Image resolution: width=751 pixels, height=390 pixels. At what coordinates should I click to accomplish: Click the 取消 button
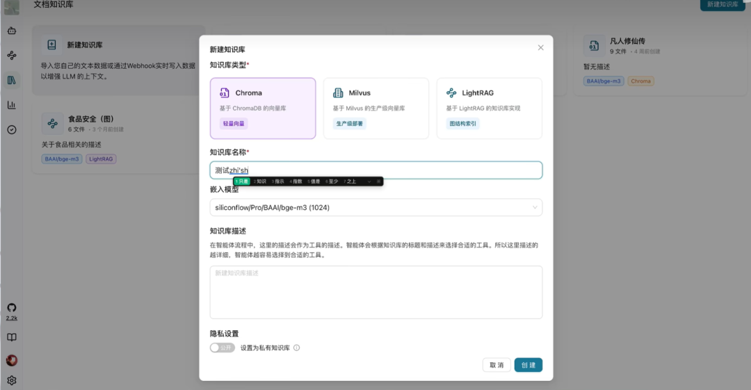(496, 365)
